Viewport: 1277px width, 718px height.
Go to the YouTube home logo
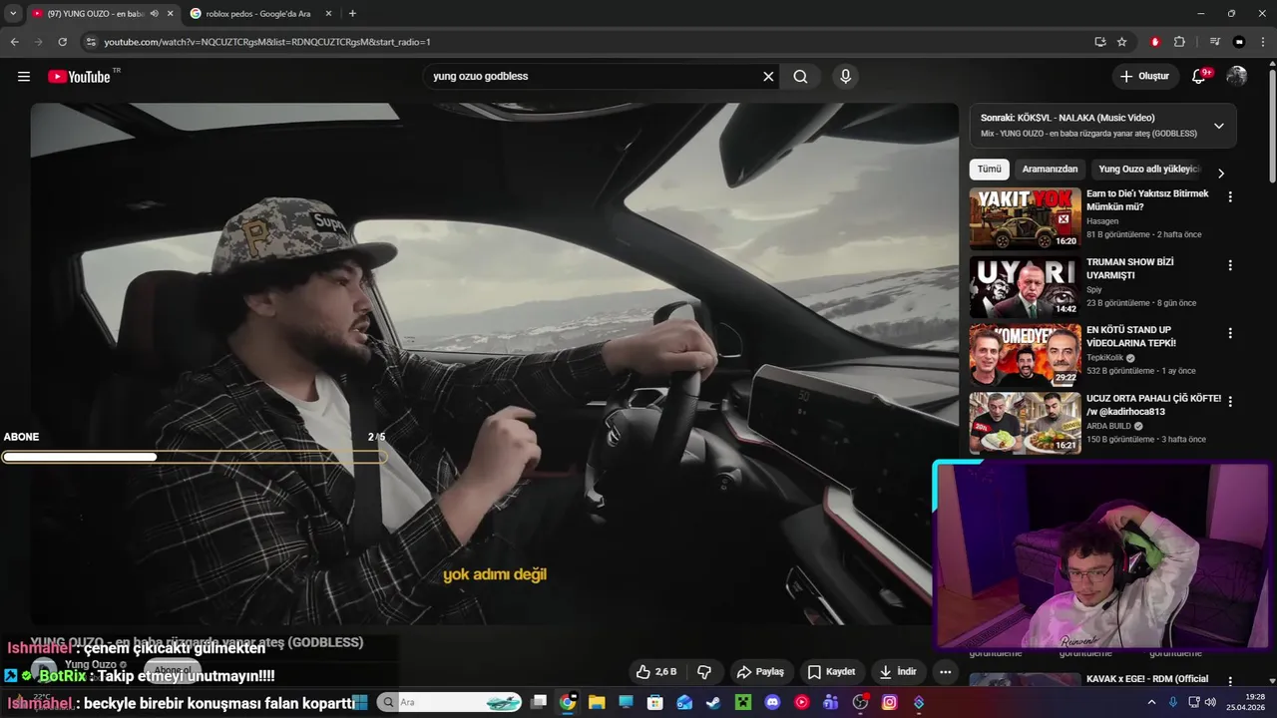(x=79, y=77)
